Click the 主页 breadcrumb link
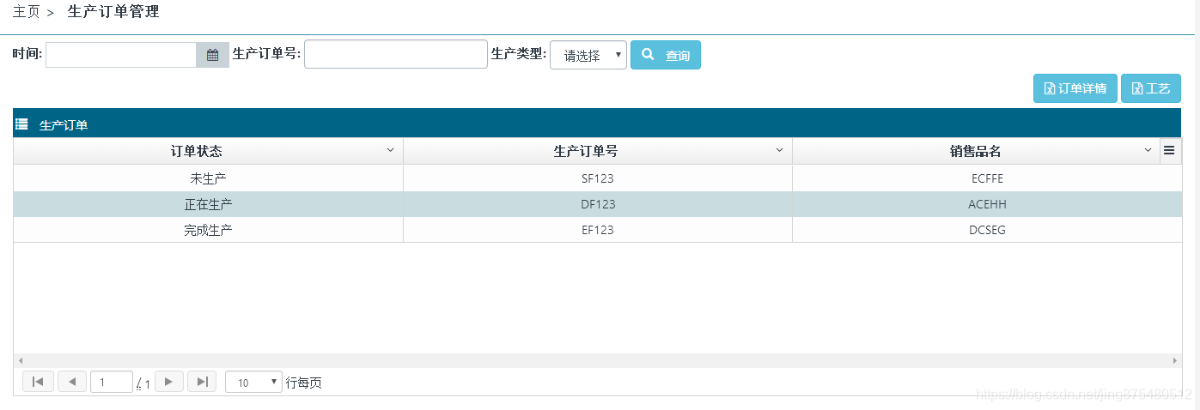Screen dimensions: 1200x410 (x=26, y=12)
